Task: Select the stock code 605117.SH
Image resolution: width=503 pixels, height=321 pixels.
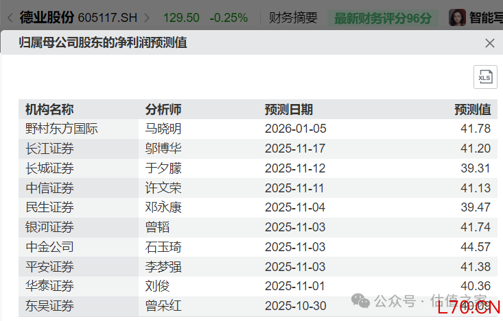Action: 107,17
